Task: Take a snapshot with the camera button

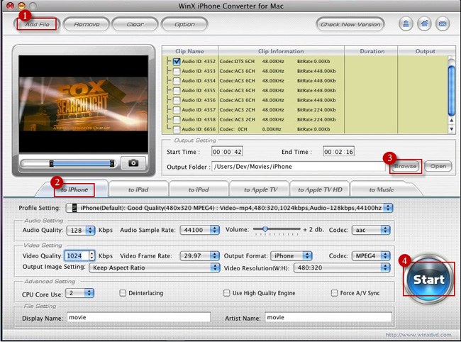Action: 133,163
